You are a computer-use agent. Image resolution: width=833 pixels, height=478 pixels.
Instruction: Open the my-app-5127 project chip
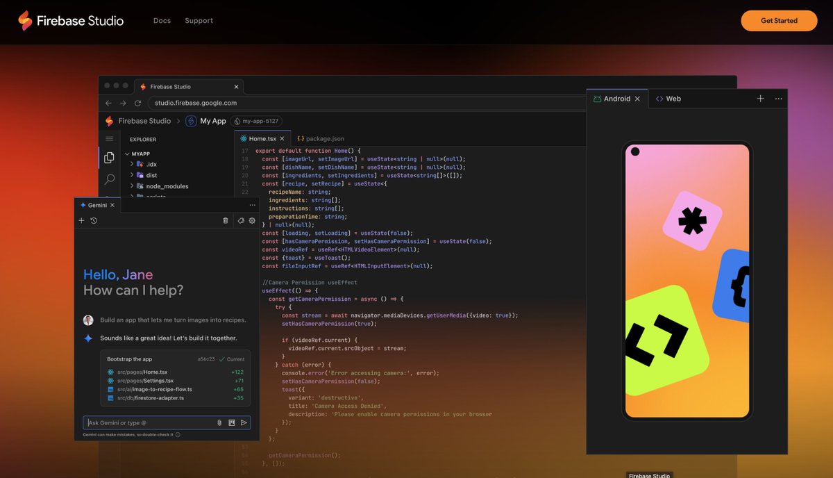(255, 121)
